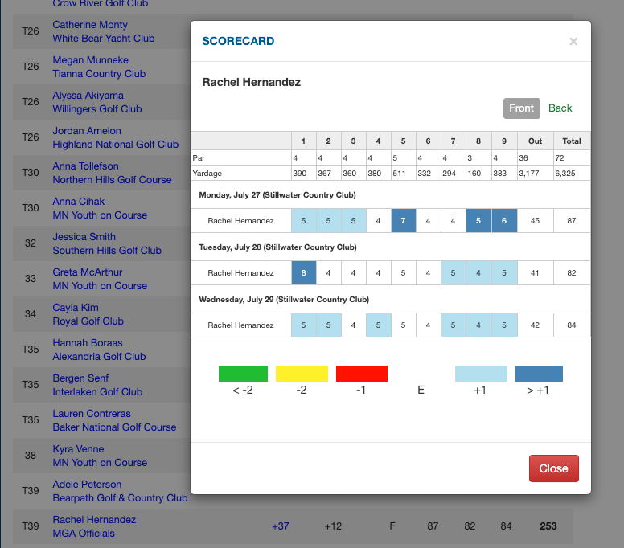This screenshot has height=548, width=624.
Task: Click the leaderboard total 253
Action: click(x=548, y=526)
